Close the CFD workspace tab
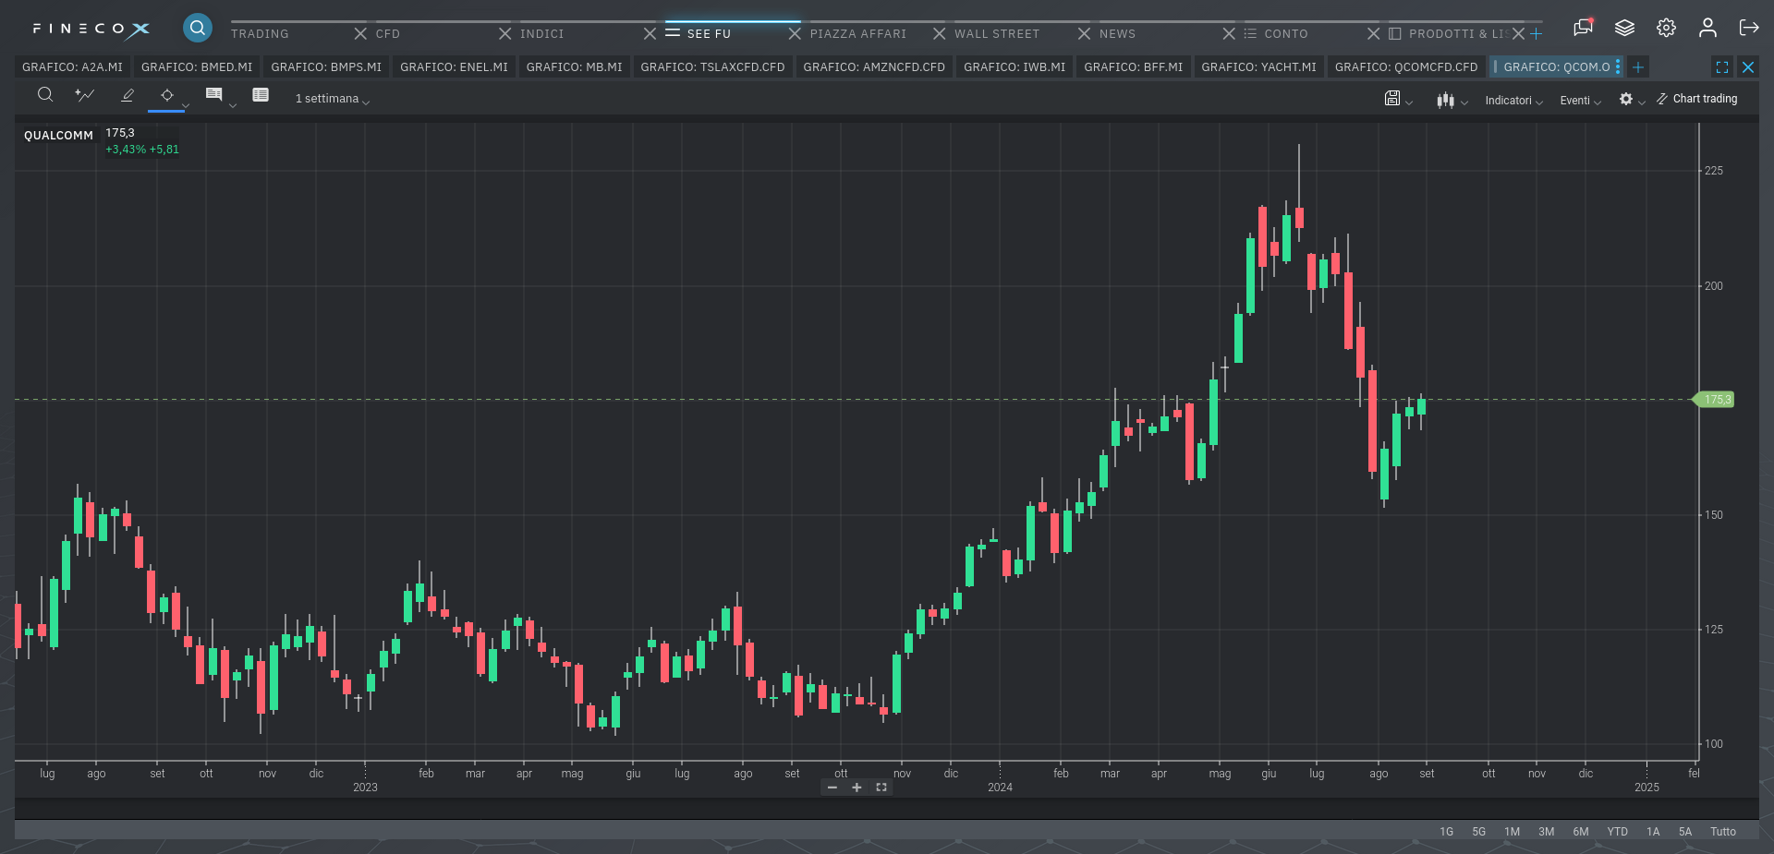Image resolution: width=1774 pixels, height=854 pixels. [505, 33]
